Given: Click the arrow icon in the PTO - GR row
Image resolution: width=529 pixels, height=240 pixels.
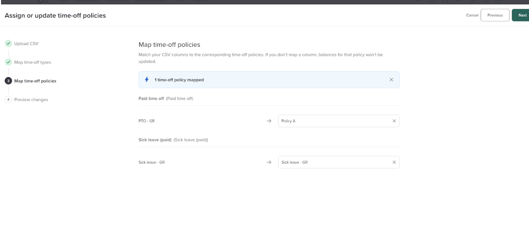Looking at the screenshot, I should pyautogui.click(x=269, y=121).
